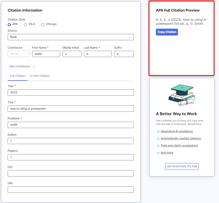Image resolution: width=219 pixels, height=203 pixels.
Task: Open the Generative AI assistance link
Action: coord(177,131)
